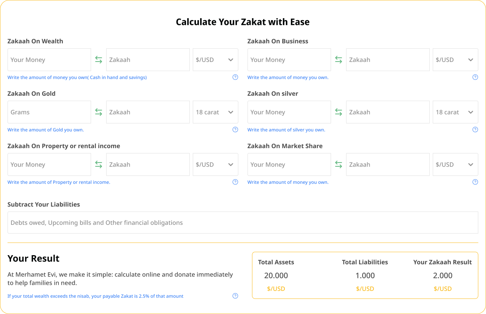Click the Grams field under Zakaah On Gold
The width and height of the screenshot is (486, 314).
(49, 112)
